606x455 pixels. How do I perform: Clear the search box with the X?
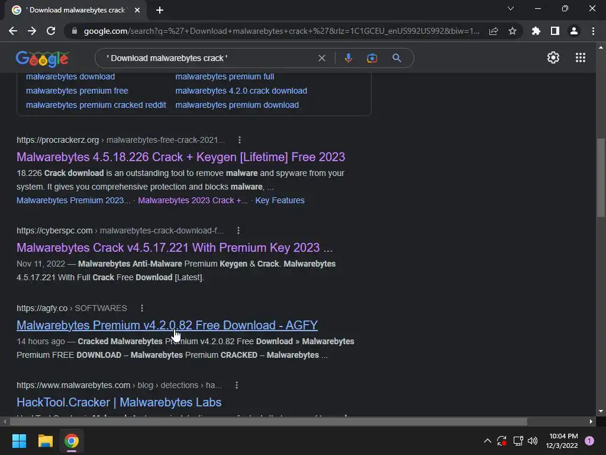click(321, 58)
